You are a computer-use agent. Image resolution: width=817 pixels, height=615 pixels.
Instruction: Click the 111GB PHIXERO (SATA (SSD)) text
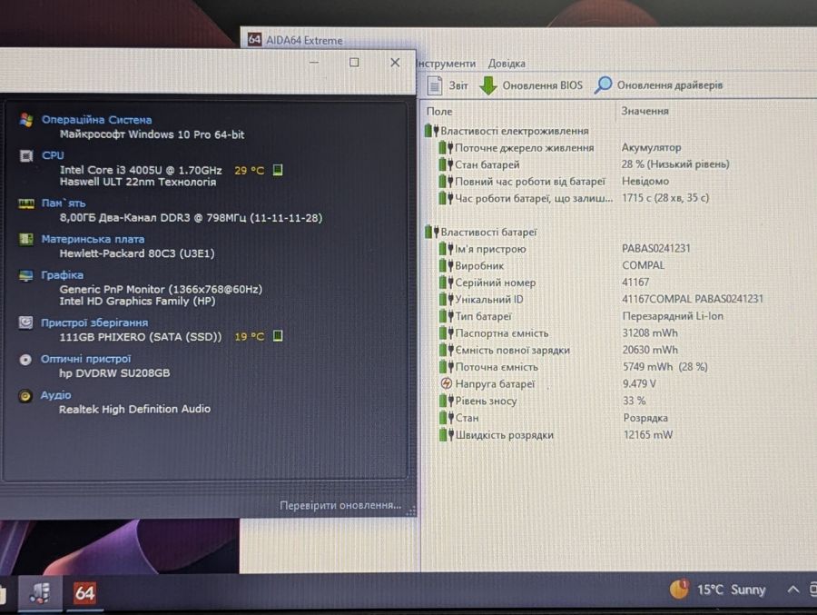coord(141,336)
